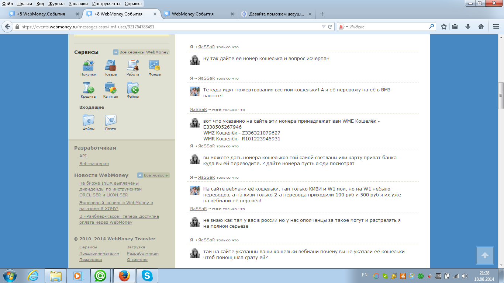Open Mail.Ru Agent on taskbar
504x283 pixels.
[100, 276]
